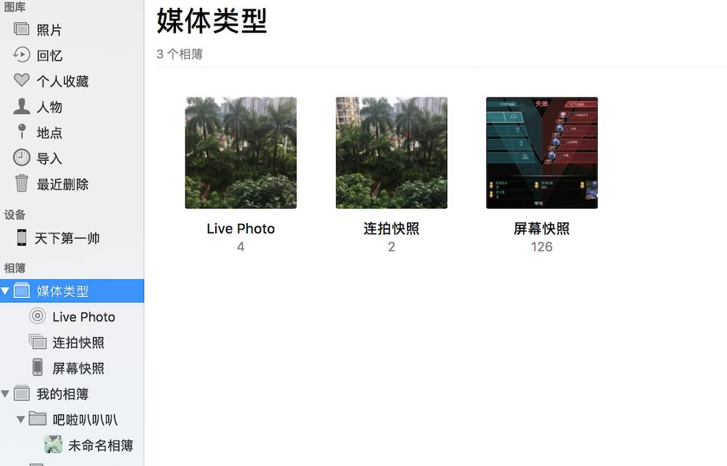
Task: Click the count 126 under 屏幕快照
Action: [x=542, y=246]
